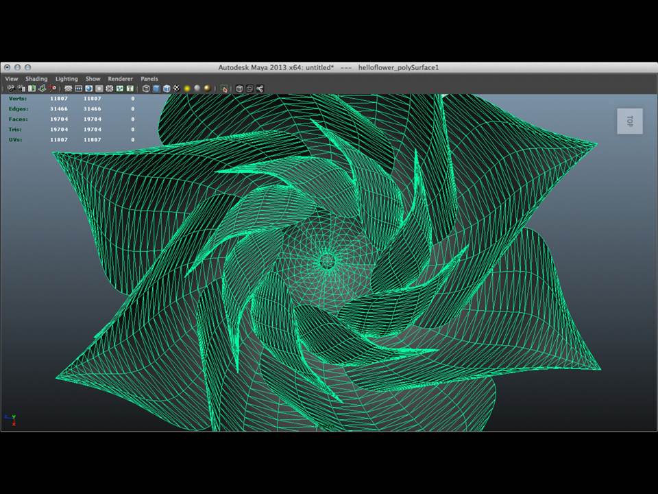Click the viewport axis indicator

11,419
